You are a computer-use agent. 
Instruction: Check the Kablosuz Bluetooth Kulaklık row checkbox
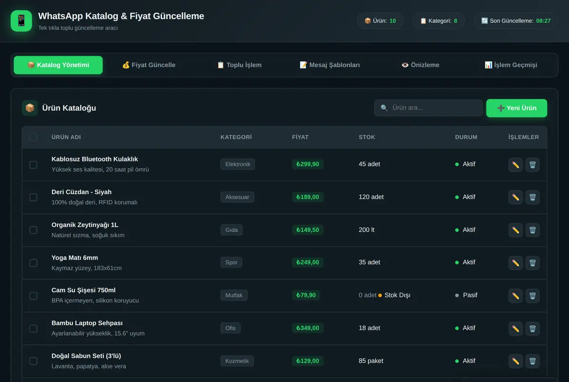point(33,164)
